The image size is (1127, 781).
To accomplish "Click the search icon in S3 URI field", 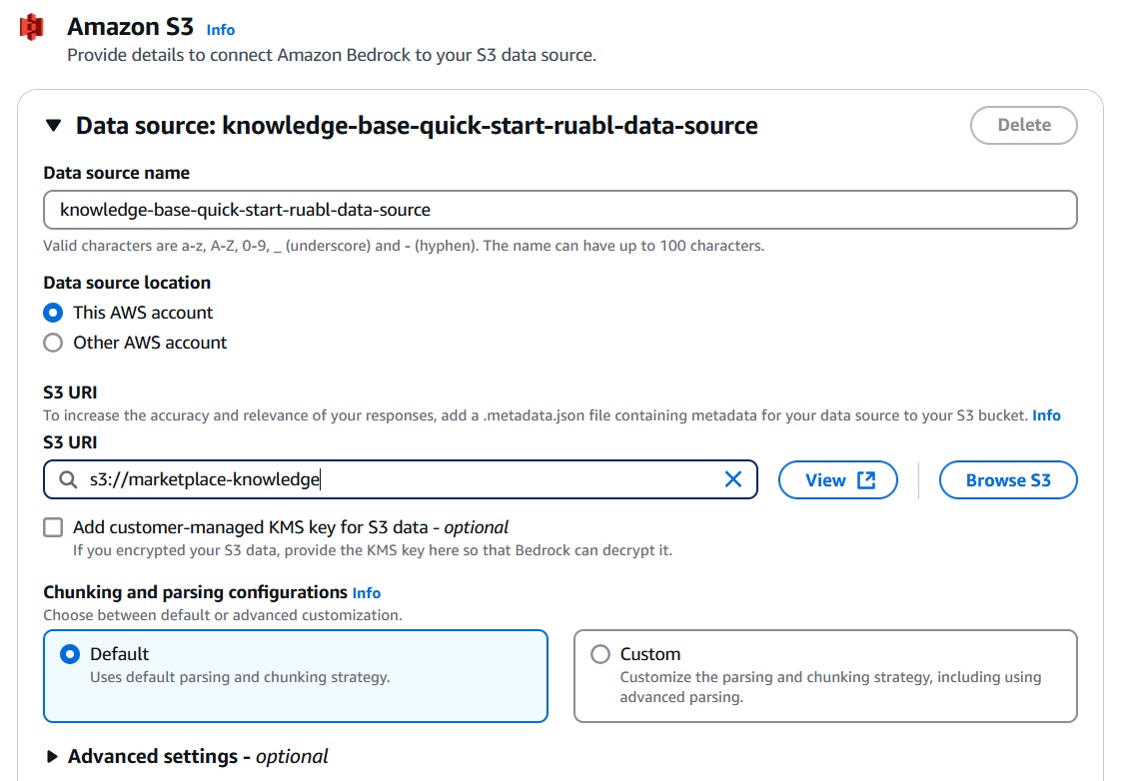I will [x=68, y=479].
